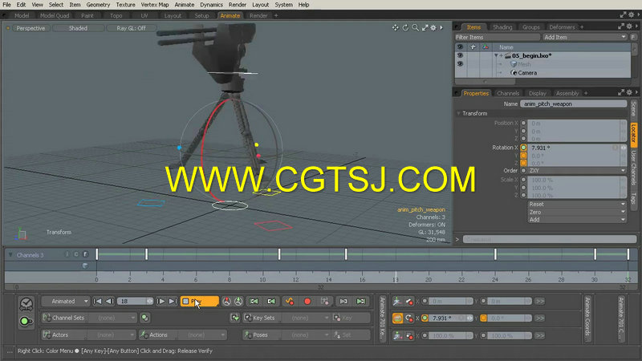The height and width of the screenshot is (361, 642).
Task: Click the F filter button
Action: [633, 37]
